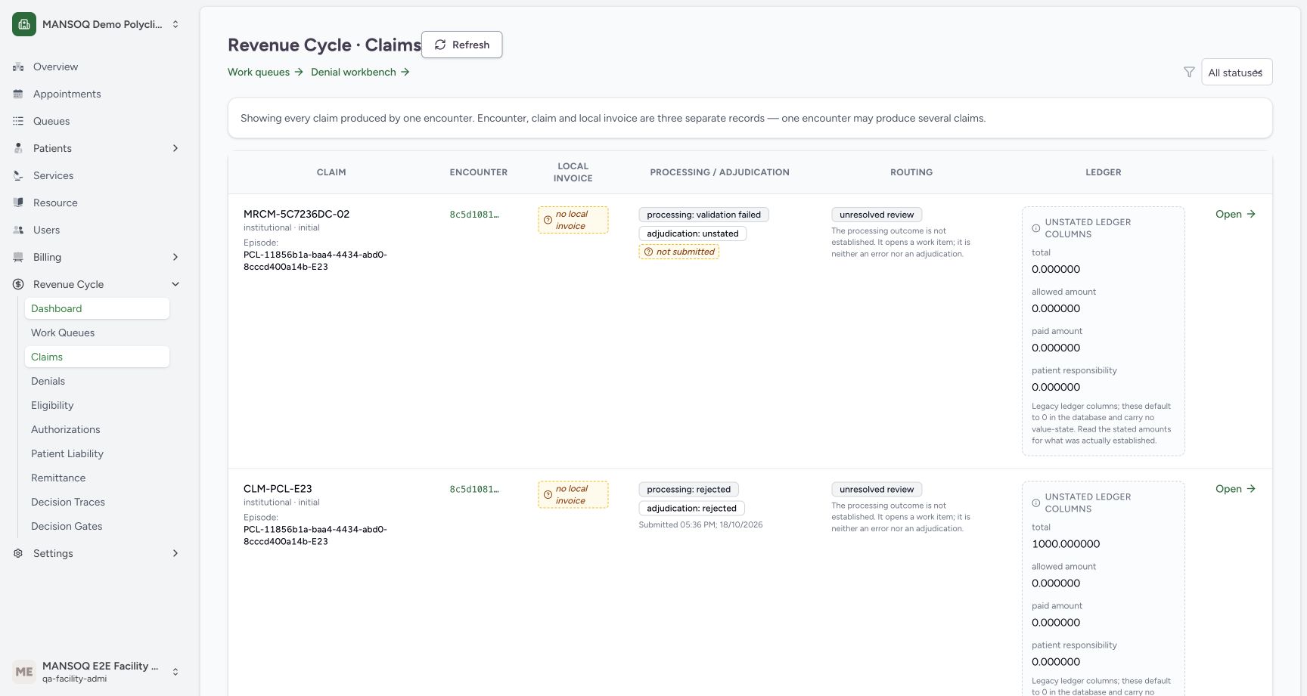This screenshot has width=1307, height=696.
Task: Expand the Settings submenu chevron
Action: coord(175,554)
